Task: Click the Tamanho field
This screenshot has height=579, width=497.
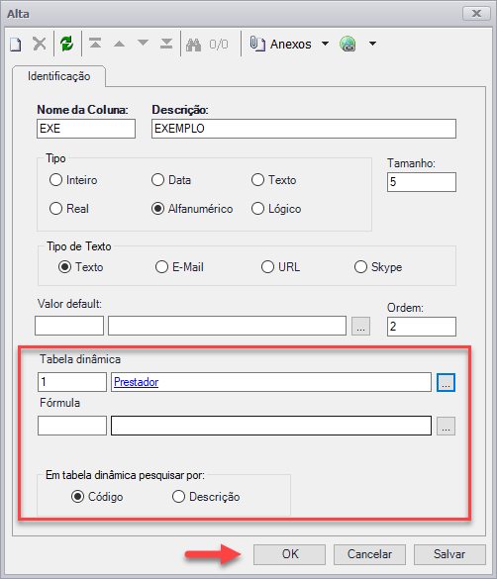Action: (x=422, y=182)
